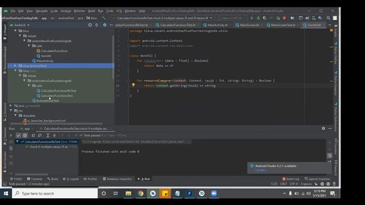Image resolution: width=365 pixels, height=205 pixels.
Task: Expand the tiiva (androidTest) folder
Action: 15,66
